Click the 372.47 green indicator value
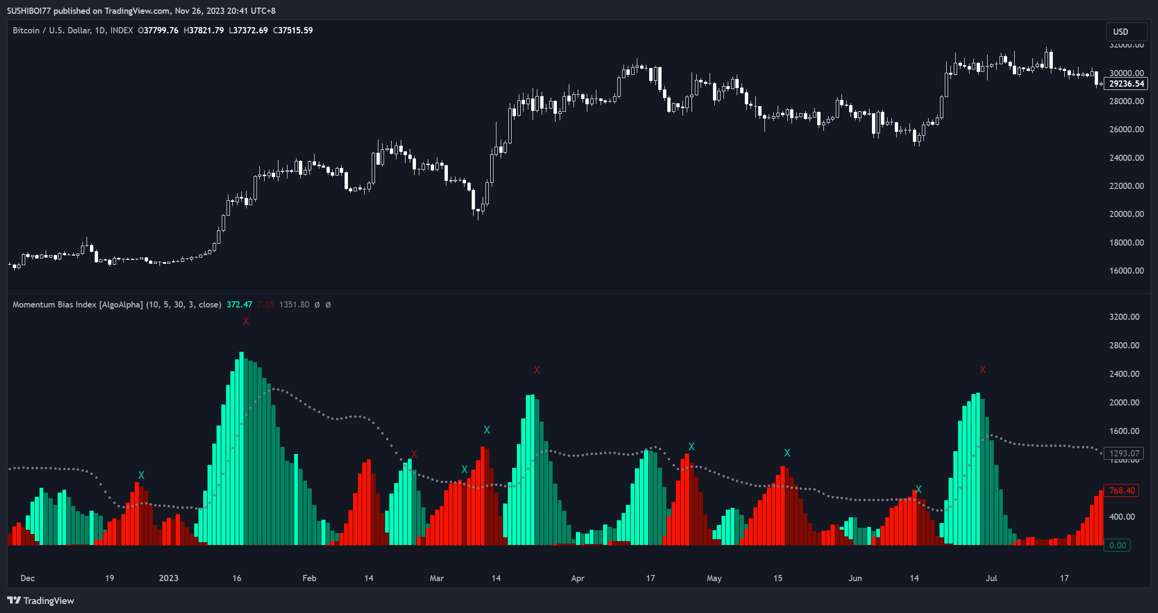This screenshot has height=613, width=1158. click(x=239, y=305)
